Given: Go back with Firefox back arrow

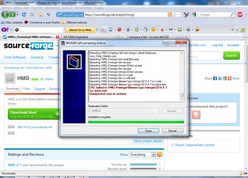Looking at the screenshot, I should pyautogui.click(x=5, y=15).
